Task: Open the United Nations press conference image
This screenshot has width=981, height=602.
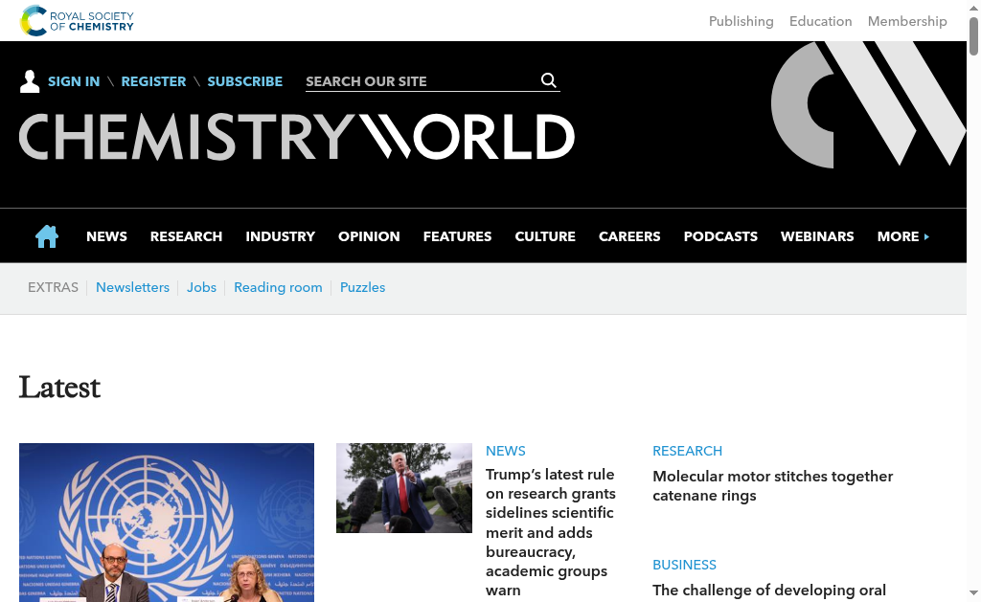Action: 167,523
